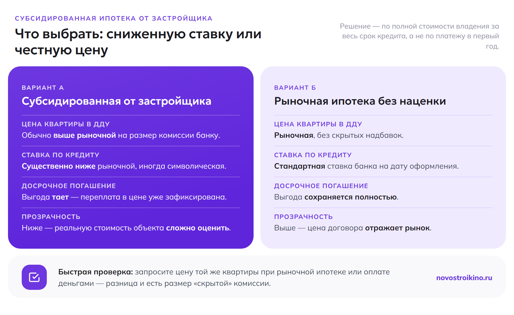Click the 'ВАРИАНТ Б' label
514x315 pixels.
[295, 87]
